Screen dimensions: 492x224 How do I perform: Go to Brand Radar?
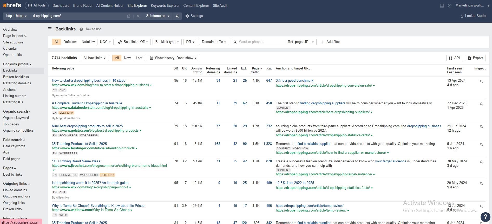[x=83, y=5]
